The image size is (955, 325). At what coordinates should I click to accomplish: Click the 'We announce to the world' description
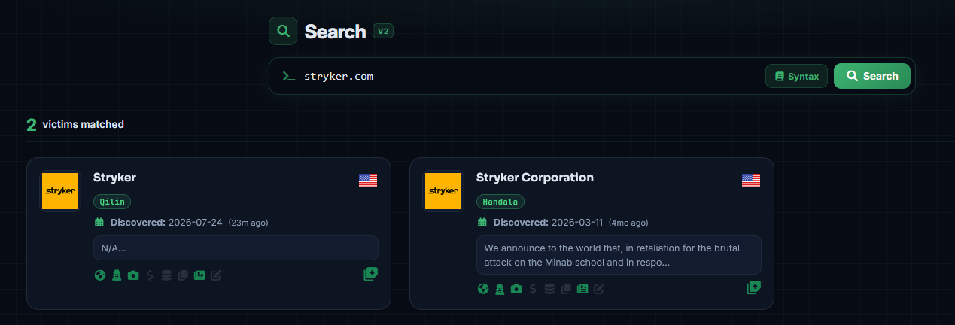click(619, 255)
